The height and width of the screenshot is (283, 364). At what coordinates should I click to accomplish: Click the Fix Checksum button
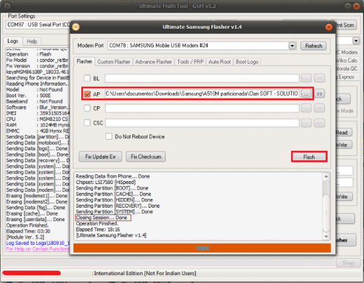[146, 157]
